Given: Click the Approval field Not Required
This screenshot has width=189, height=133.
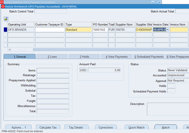Looking at the screenshot, I should [x=178, y=80].
